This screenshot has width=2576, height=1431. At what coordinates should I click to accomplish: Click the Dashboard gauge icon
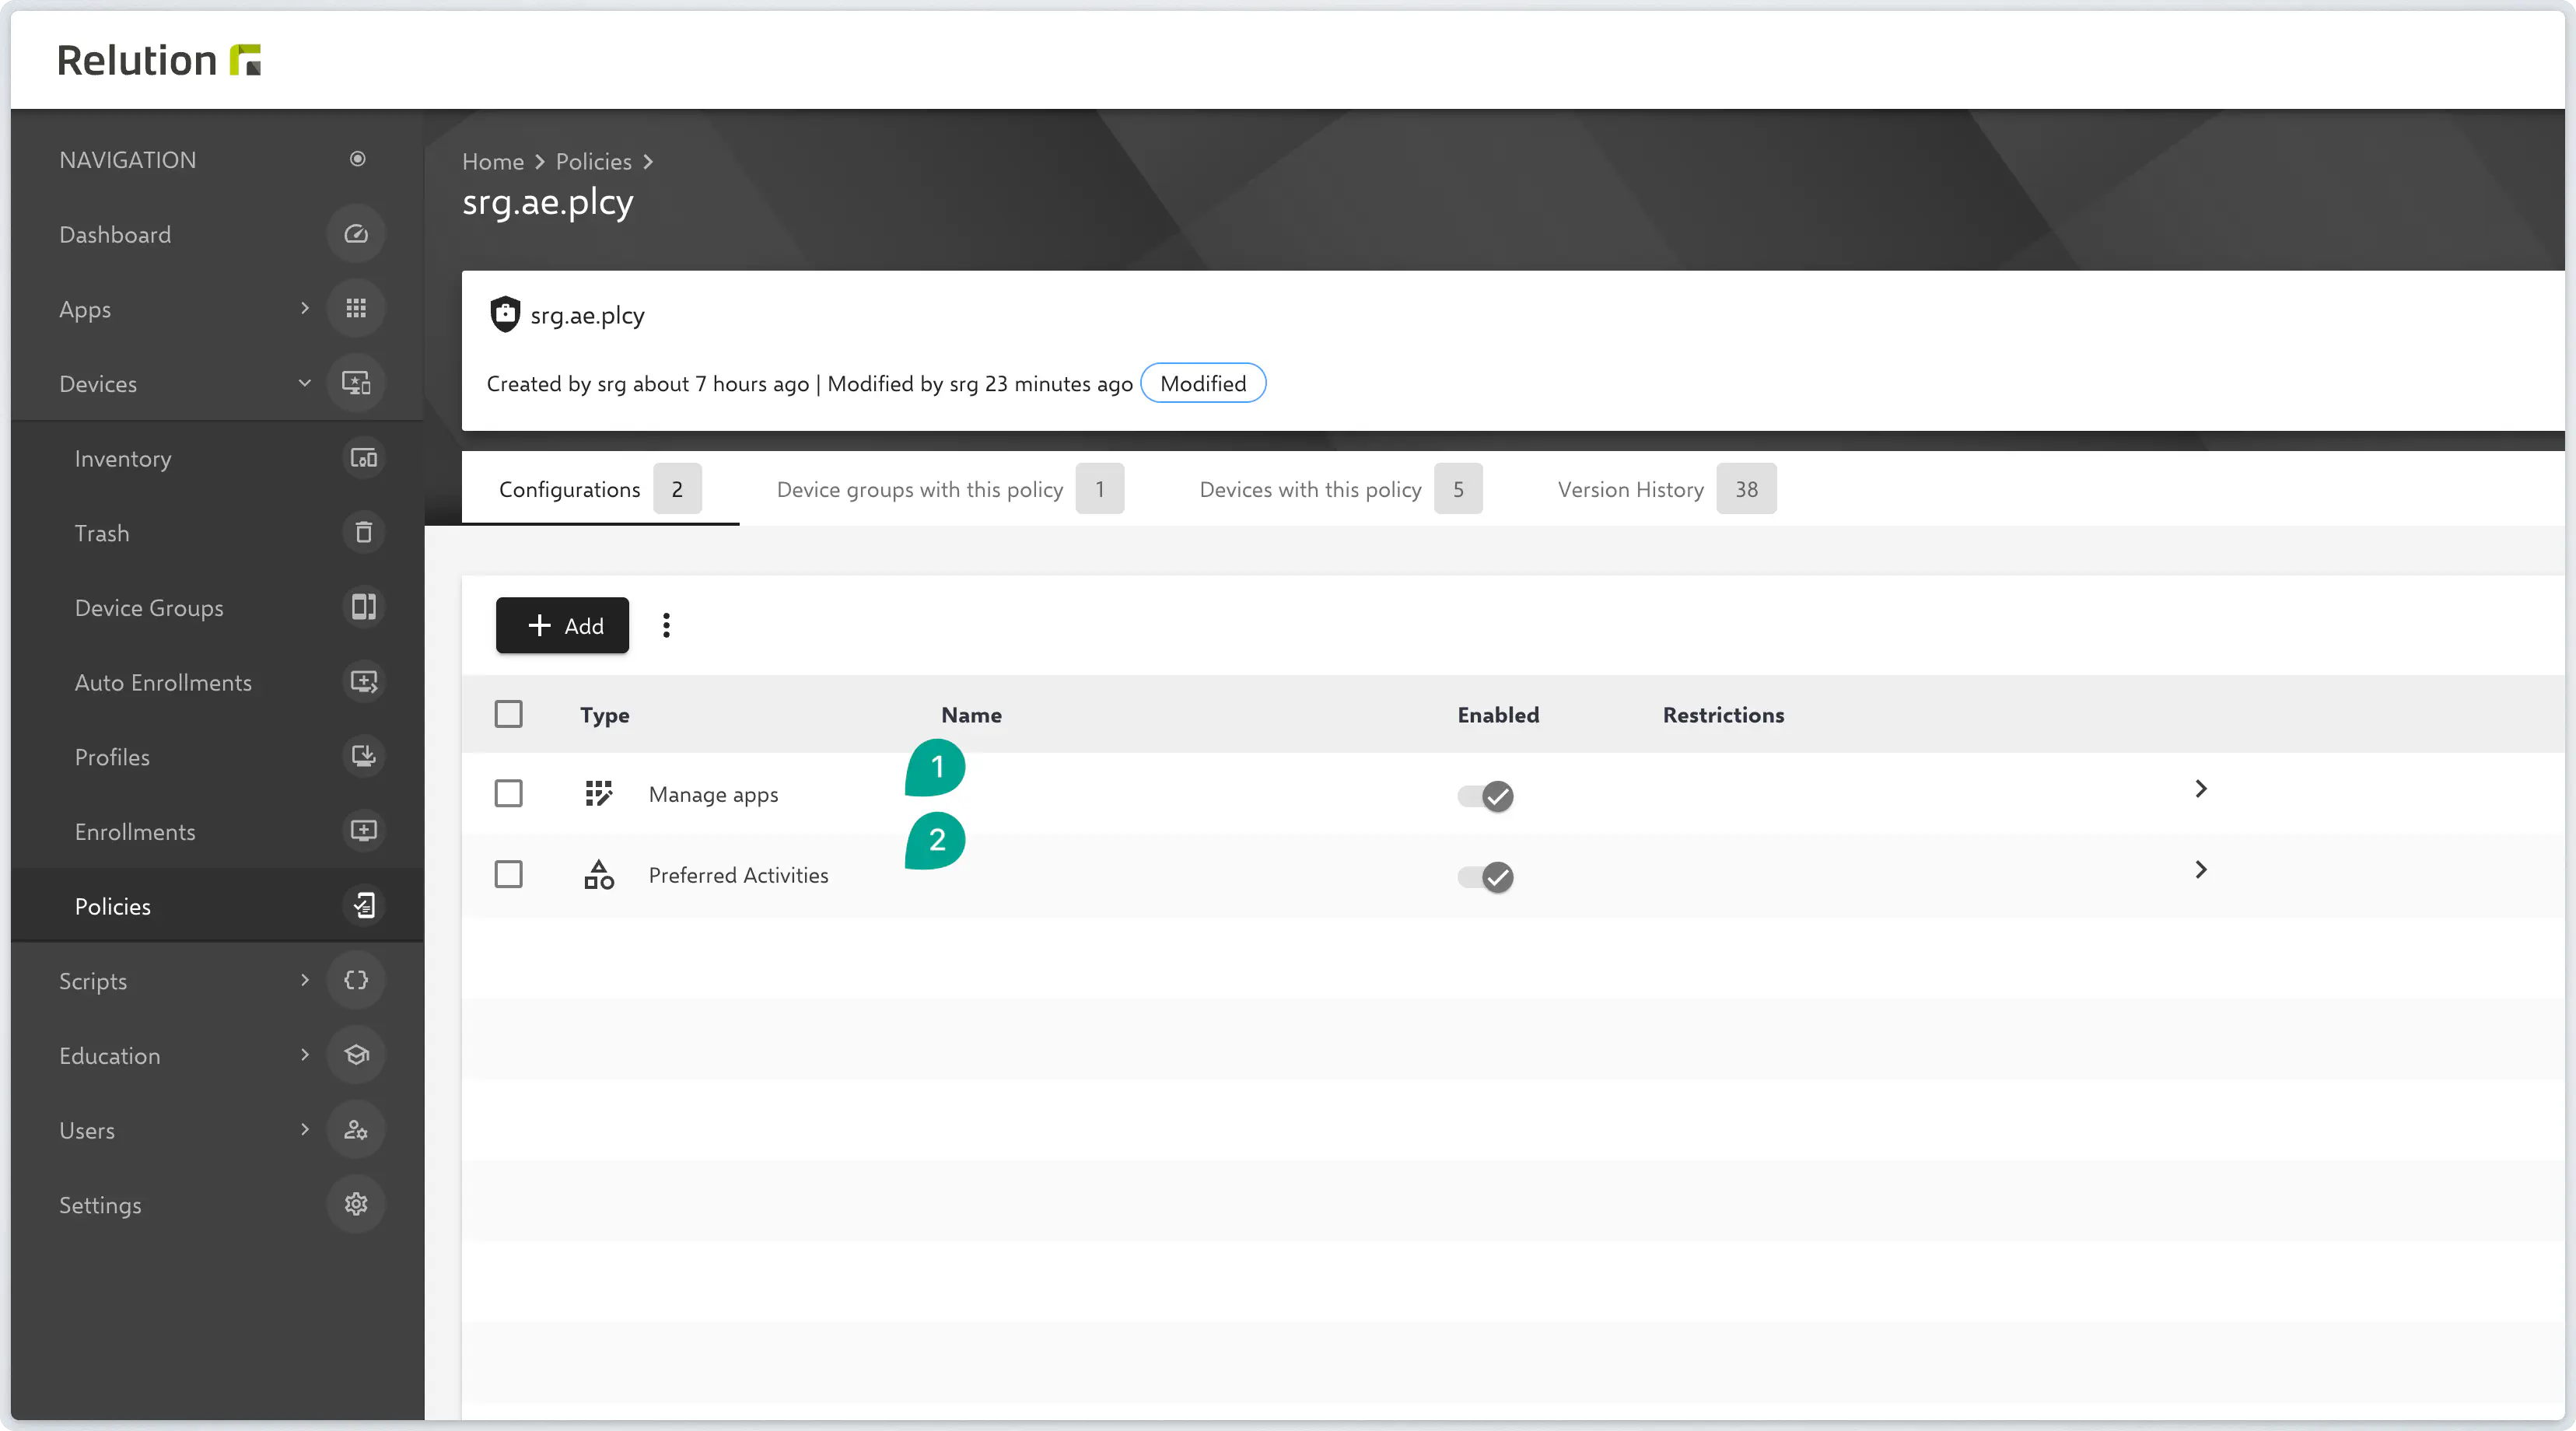356,234
